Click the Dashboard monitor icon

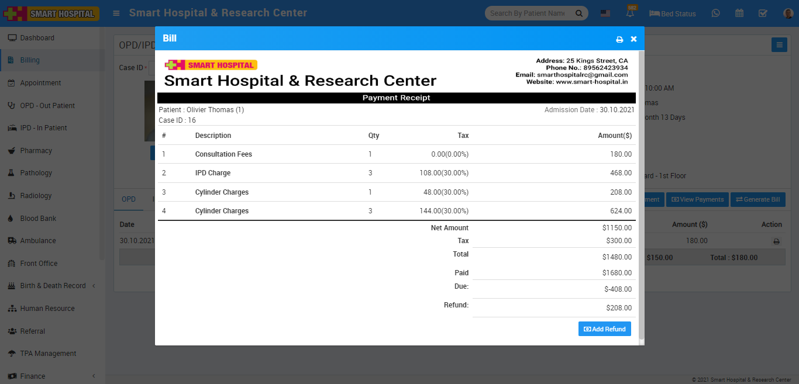(x=12, y=38)
